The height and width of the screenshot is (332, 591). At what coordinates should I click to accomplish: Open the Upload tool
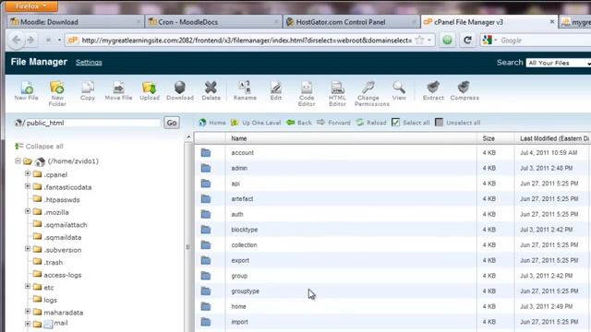click(x=150, y=90)
